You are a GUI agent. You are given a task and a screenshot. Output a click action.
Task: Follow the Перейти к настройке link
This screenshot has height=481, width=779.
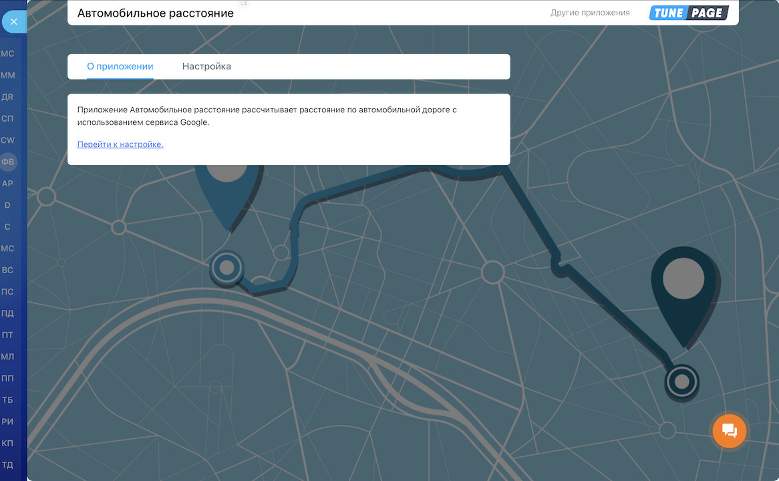pos(120,144)
